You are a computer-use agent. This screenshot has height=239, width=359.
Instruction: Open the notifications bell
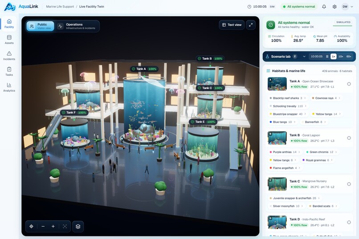(x=324, y=7)
